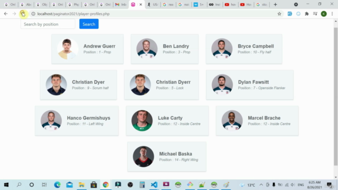Switch to the 'Php' tab
The image size is (338, 190).
click(x=73, y=5)
